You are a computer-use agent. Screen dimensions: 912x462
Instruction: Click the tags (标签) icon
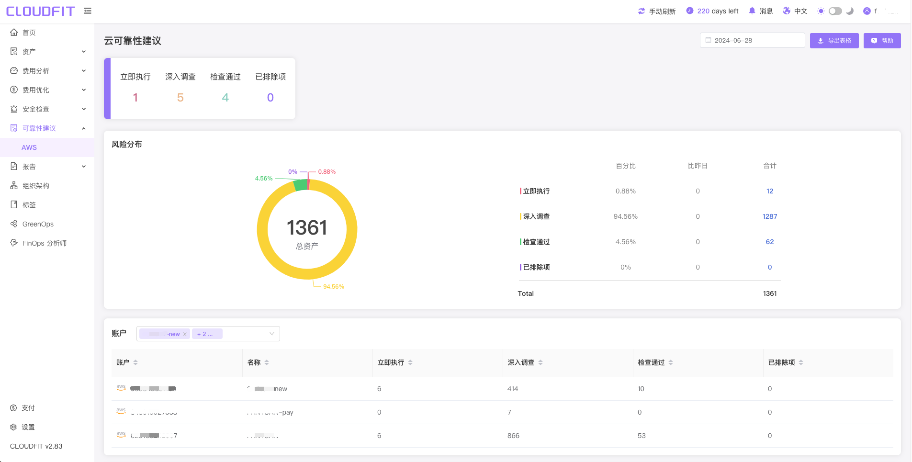click(x=14, y=204)
